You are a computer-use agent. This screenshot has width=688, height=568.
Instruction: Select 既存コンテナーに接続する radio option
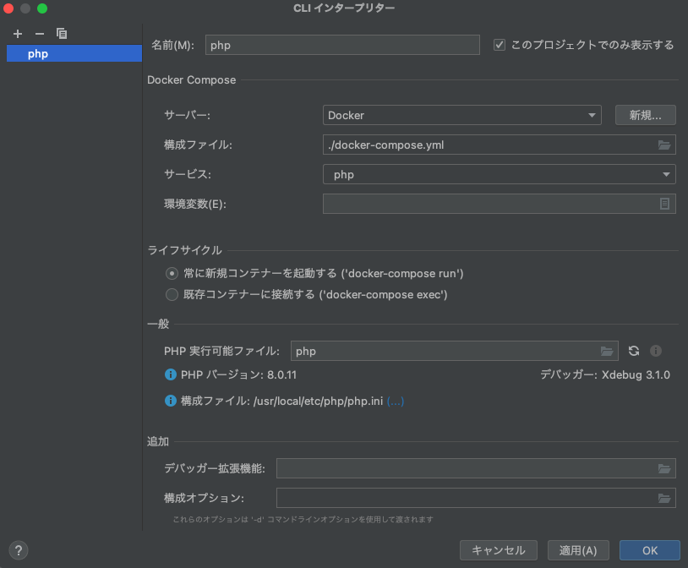pyautogui.click(x=172, y=294)
